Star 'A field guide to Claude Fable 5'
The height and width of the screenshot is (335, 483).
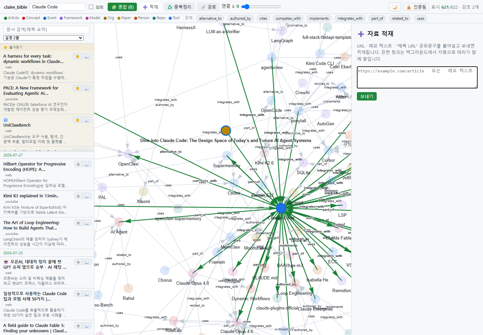coord(78,326)
